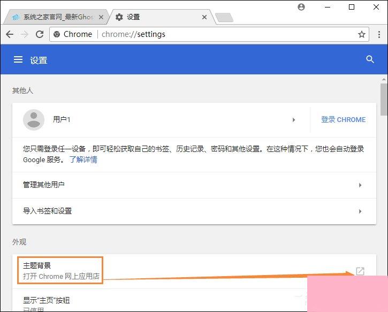The height and width of the screenshot is (312, 388).
Task: Open the settings hamburger menu
Action: tap(18, 59)
